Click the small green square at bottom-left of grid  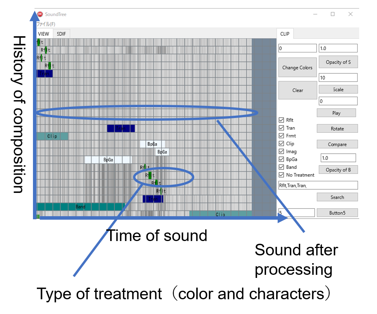[x=38, y=217]
